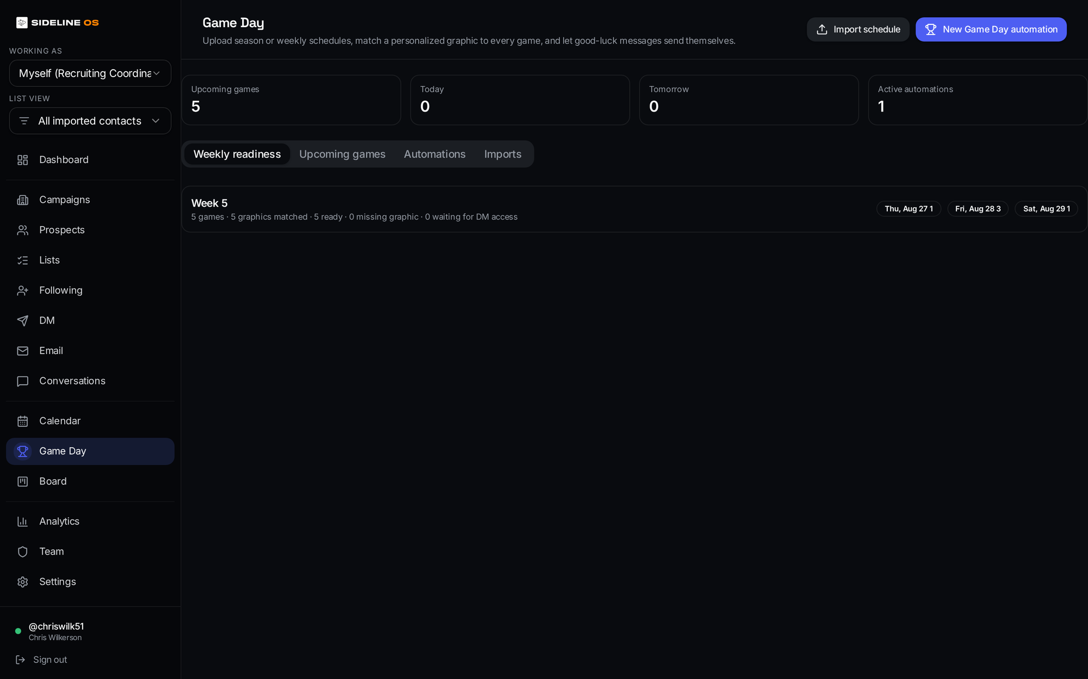Click the Prospects people icon
This screenshot has width=1088, height=679.
coord(22,230)
